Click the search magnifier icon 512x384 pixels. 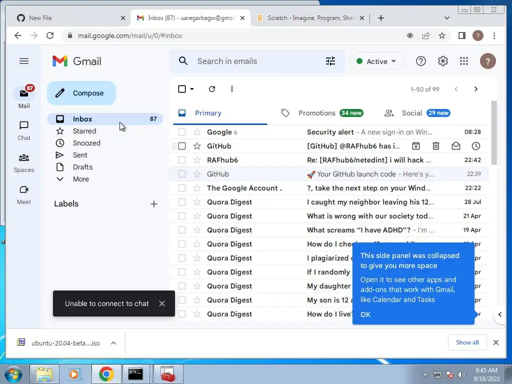pos(183,61)
